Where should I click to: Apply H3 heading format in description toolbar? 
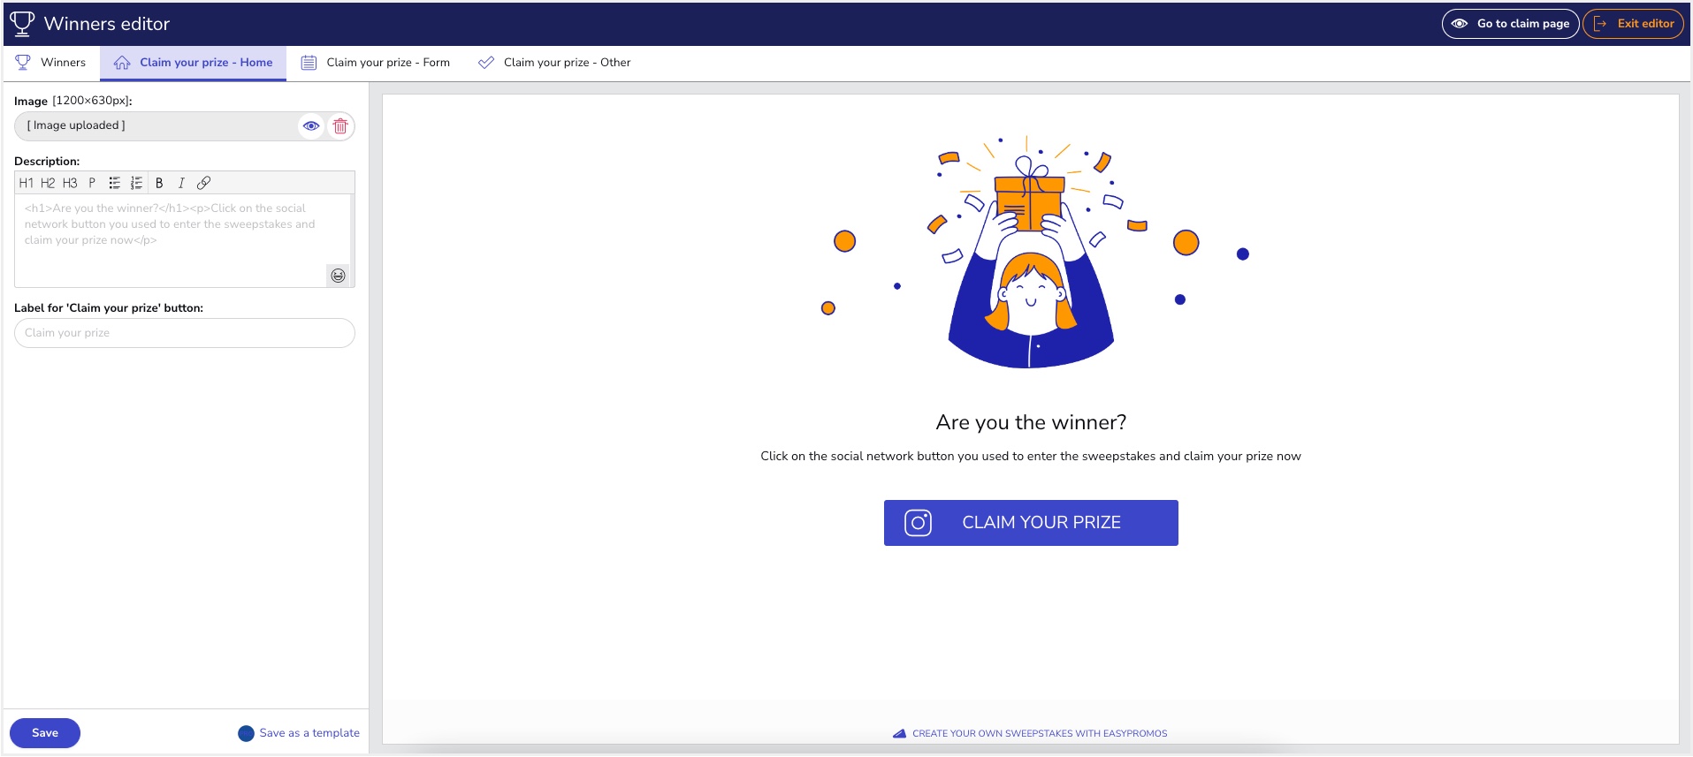click(x=70, y=183)
